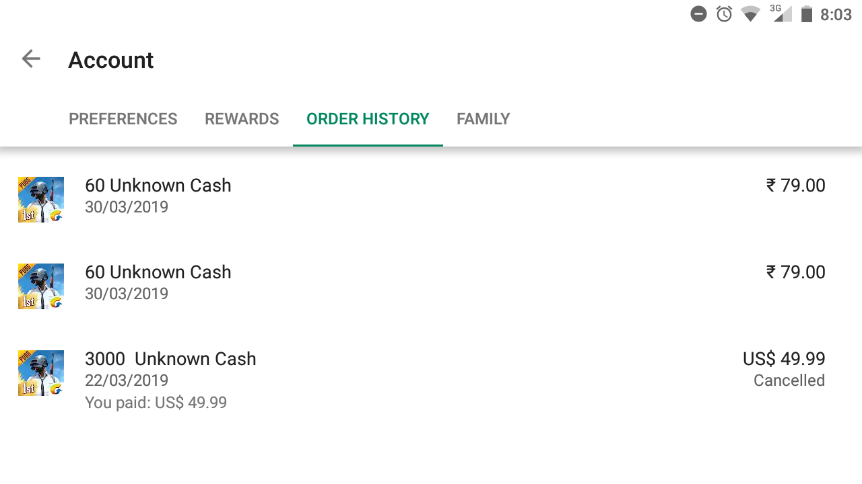This screenshot has height=484, width=862.
Task: Tap the alarm clock status icon
Action: 724,14
